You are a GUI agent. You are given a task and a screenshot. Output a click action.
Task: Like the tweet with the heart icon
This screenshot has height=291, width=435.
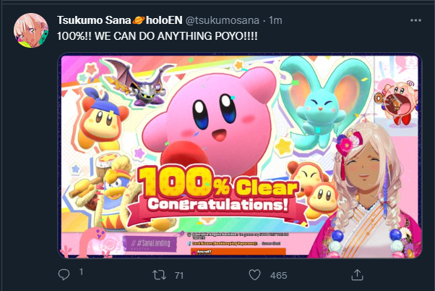[x=254, y=275]
